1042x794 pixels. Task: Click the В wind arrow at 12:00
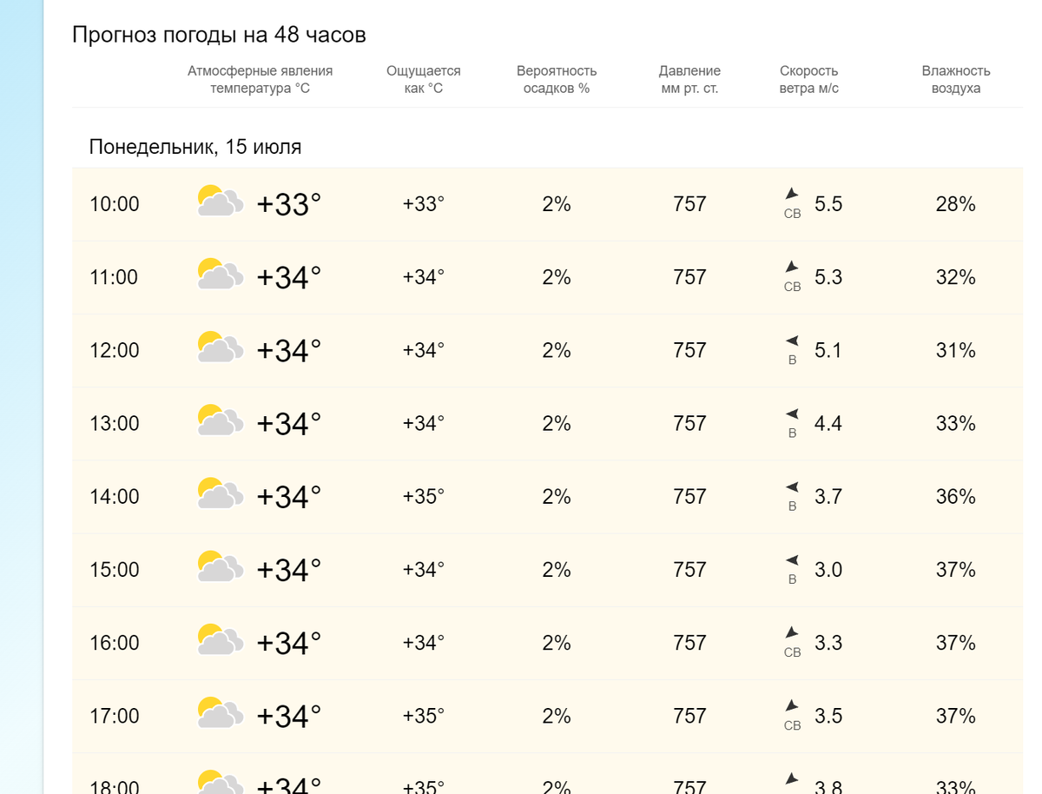click(792, 341)
